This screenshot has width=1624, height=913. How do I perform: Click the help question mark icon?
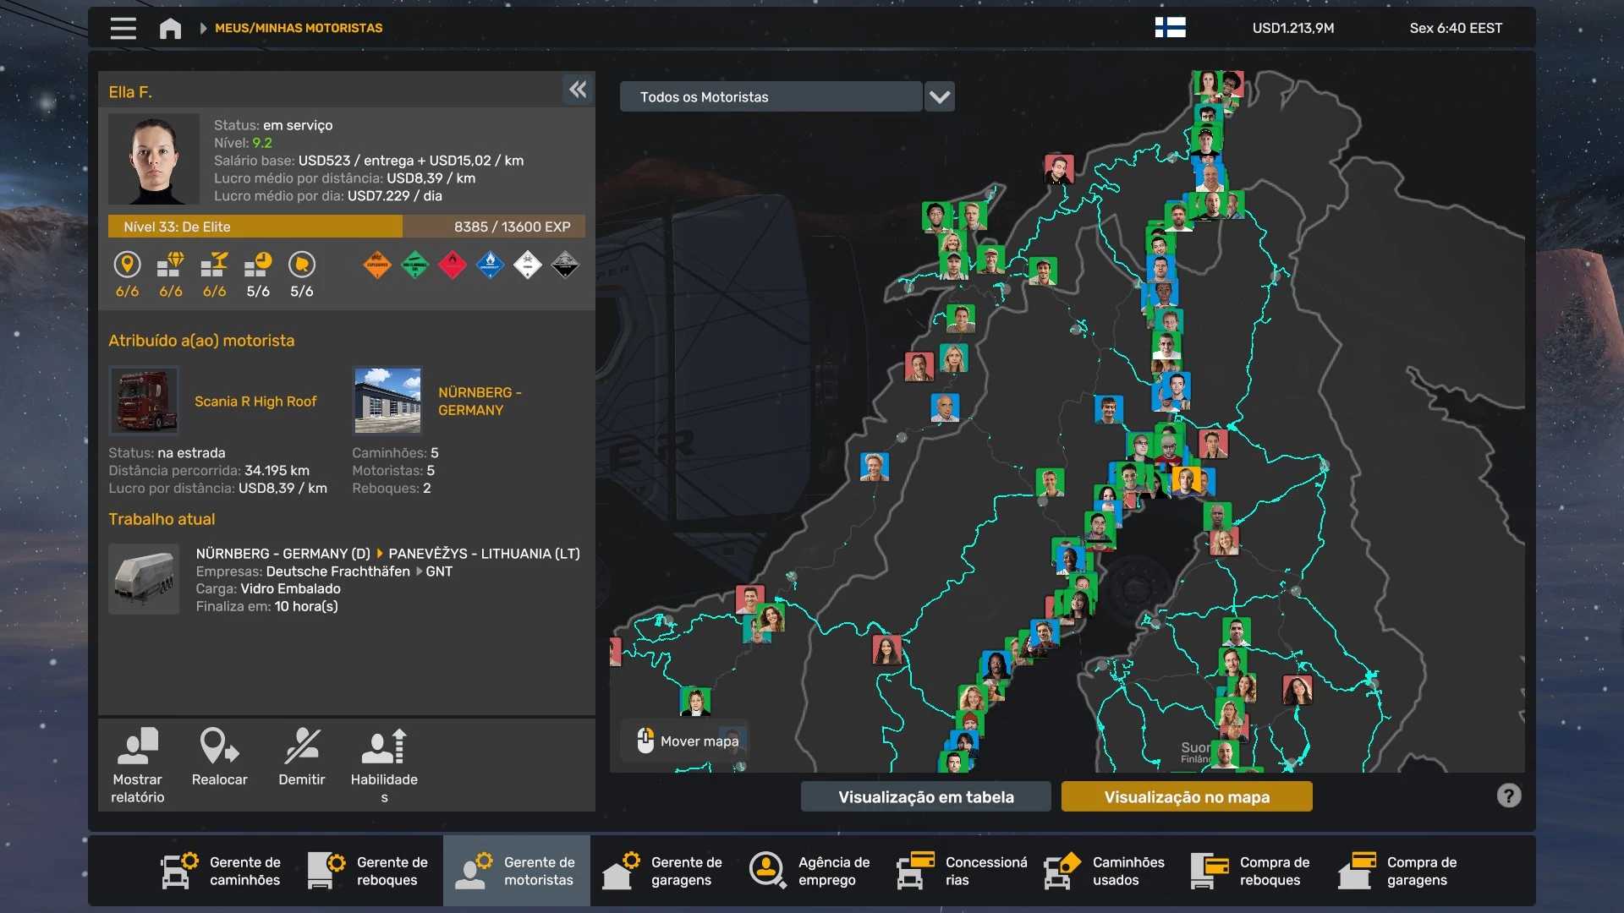tap(1508, 795)
